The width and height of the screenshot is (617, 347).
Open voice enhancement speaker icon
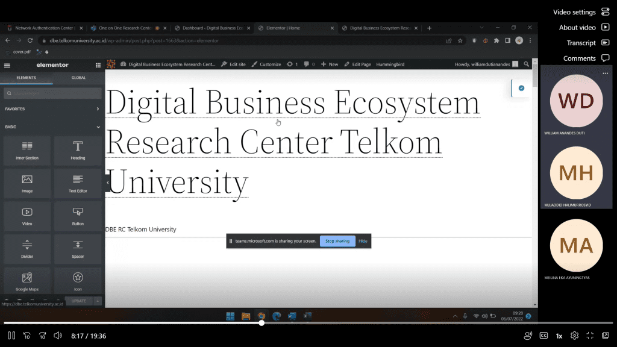click(x=528, y=336)
